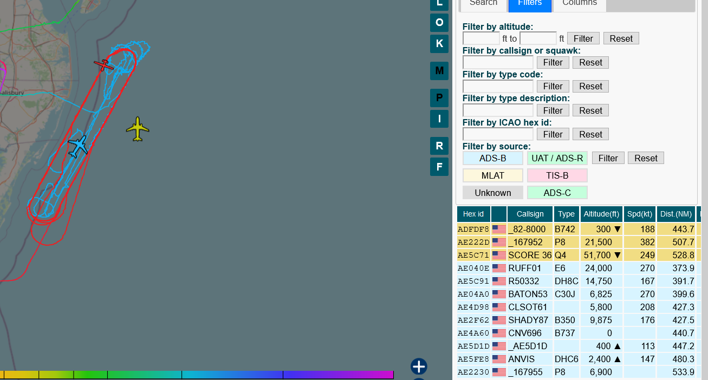Toggle the O map button
The width and height of the screenshot is (708, 380).
pos(439,22)
